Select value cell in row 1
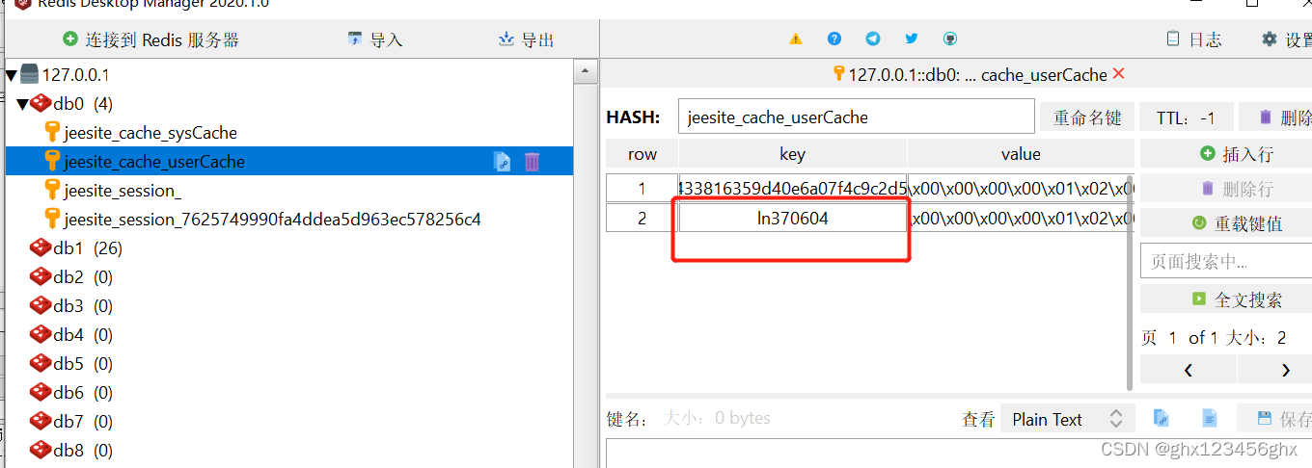Screen dimensions: 1312x468 (x=1021, y=188)
